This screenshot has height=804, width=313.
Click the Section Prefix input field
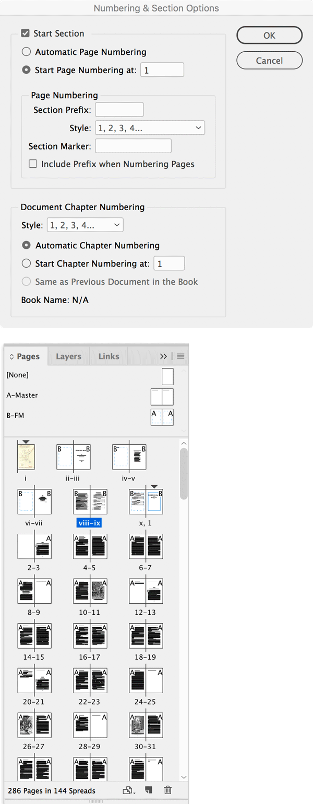tap(119, 110)
